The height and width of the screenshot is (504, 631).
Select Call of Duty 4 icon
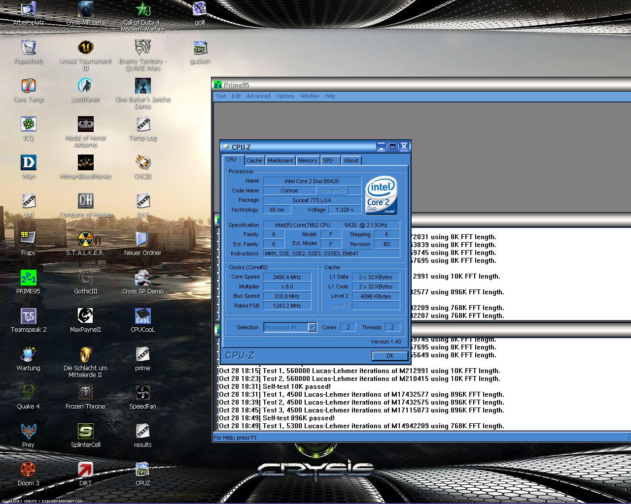pyautogui.click(x=143, y=9)
